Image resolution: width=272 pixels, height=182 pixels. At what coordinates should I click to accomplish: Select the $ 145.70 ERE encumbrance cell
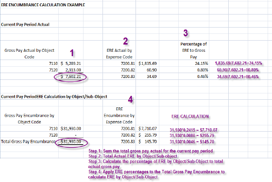pyautogui.click(x=148, y=141)
